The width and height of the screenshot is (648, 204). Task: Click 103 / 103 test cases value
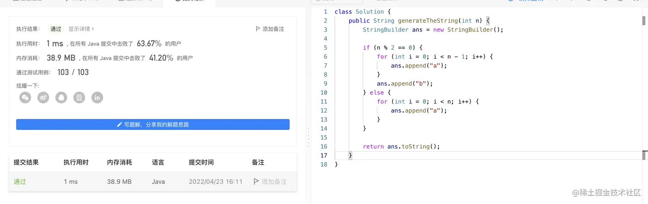[x=73, y=72]
